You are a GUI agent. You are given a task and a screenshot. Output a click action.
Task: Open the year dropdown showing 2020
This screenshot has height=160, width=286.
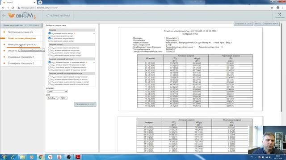(x=63, y=98)
